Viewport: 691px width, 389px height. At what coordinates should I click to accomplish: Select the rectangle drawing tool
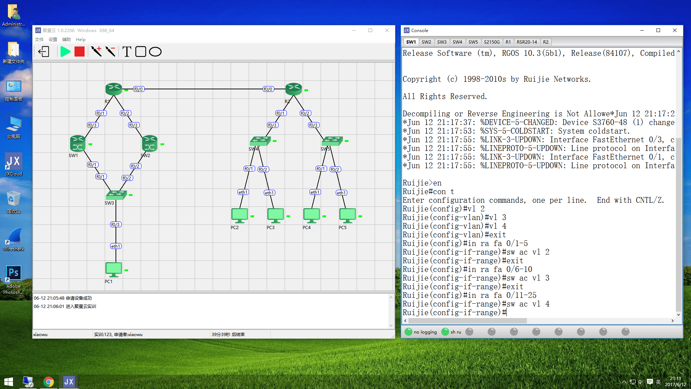(x=141, y=52)
